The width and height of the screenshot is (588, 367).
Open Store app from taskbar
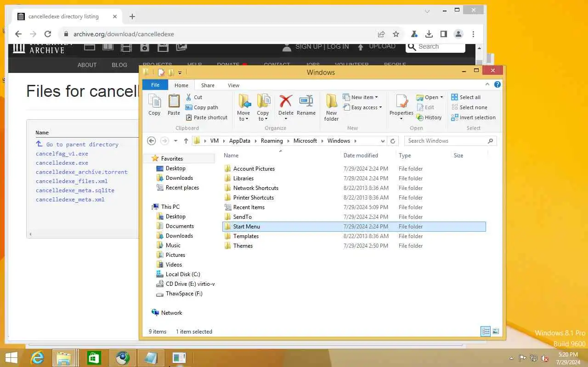[x=94, y=358]
